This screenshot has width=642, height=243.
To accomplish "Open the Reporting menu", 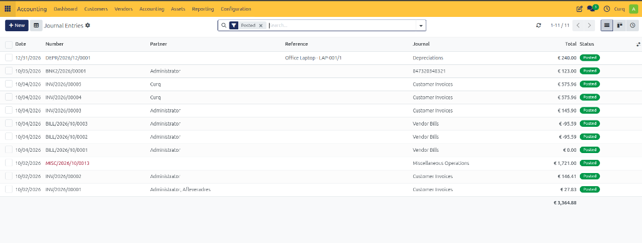I will pos(203,9).
